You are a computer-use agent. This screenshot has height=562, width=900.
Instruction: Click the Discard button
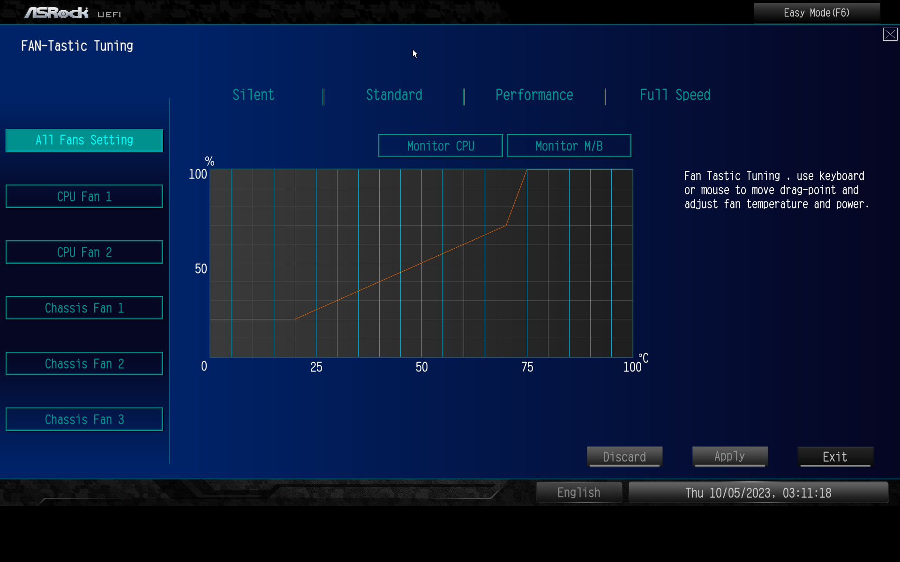pyautogui.click(x=625, y=457)
